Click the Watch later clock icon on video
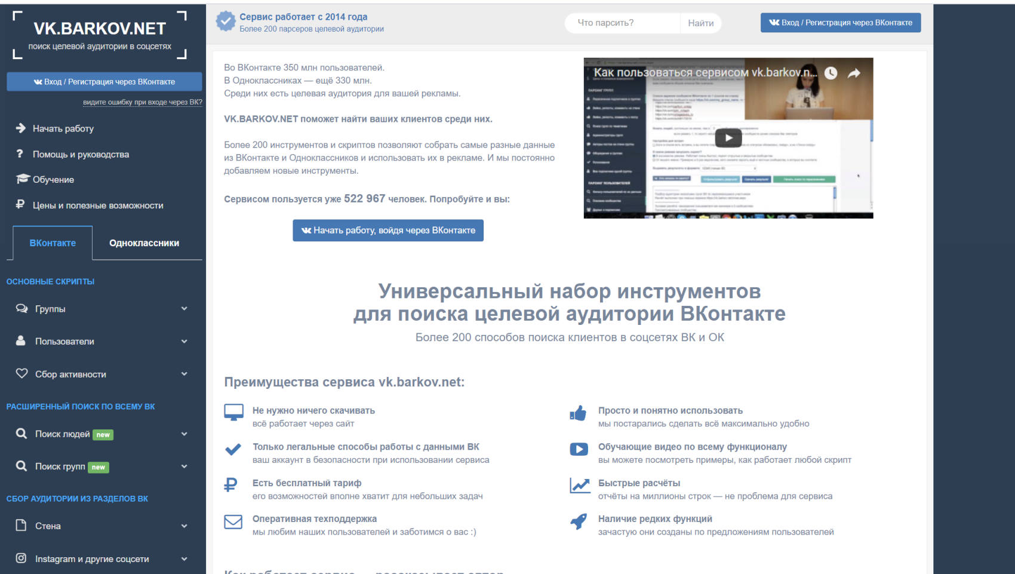This screenshot has height=574, width=1015. 831,73
